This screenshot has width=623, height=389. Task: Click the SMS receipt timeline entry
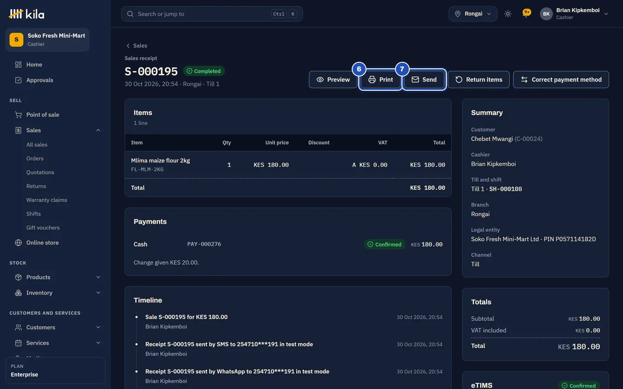(229, 344)
